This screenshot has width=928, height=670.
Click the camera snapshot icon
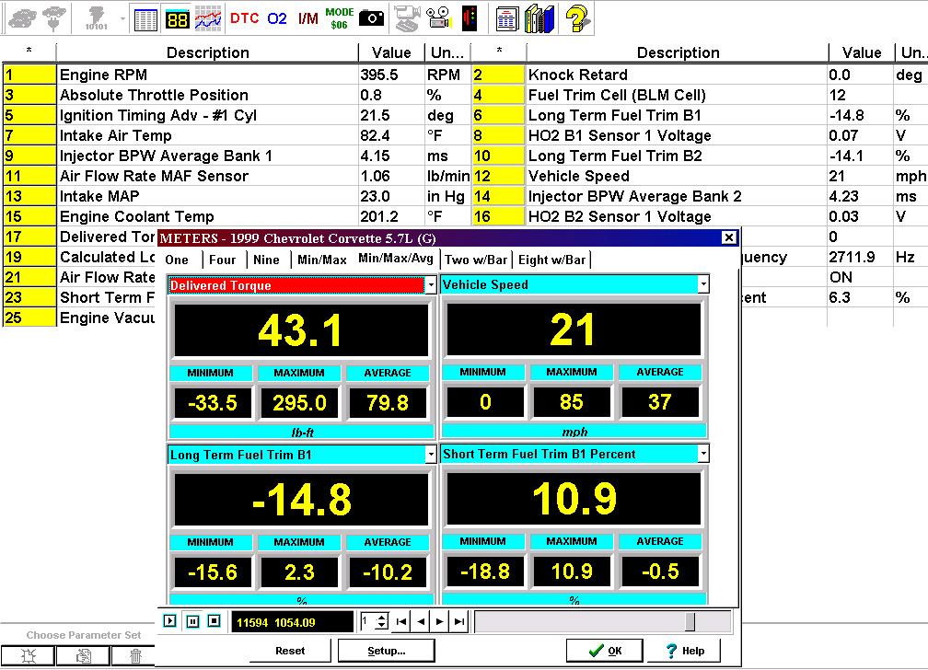click(x=372, y=17)
